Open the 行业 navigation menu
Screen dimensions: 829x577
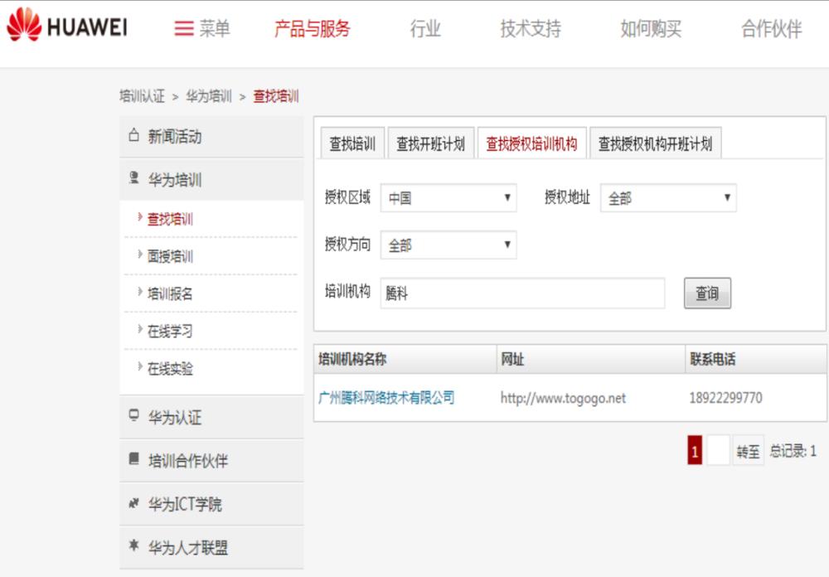[425, 28]
